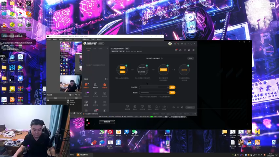
Task: Click the Filters button in OBS
Action: (x=77, y=95)
